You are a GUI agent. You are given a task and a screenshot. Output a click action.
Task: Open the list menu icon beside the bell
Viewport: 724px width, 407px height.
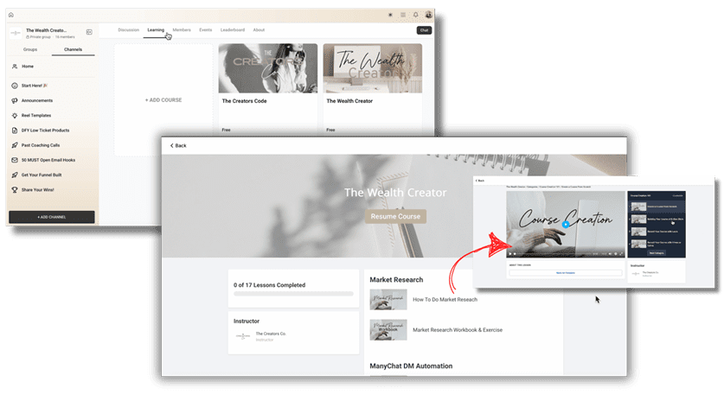pos(403,15)
